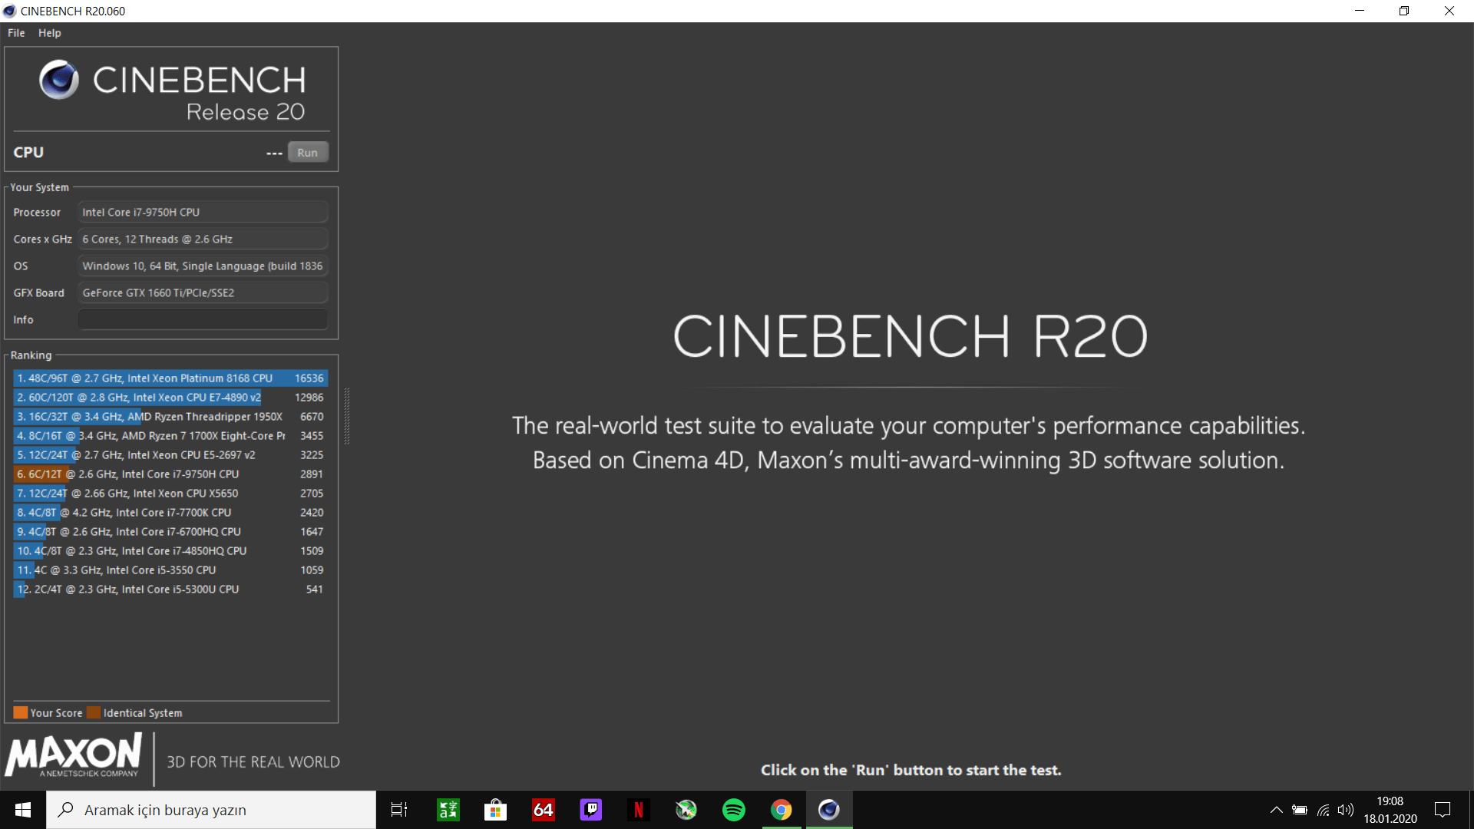Click the orange Your Score color swatch
The image size is (1474, 829).
tap(21, 712)
